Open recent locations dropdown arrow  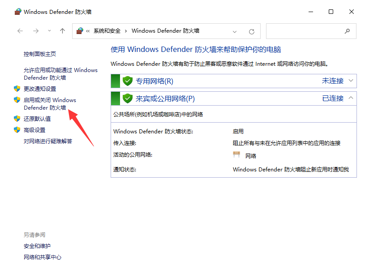pos(48,31)
